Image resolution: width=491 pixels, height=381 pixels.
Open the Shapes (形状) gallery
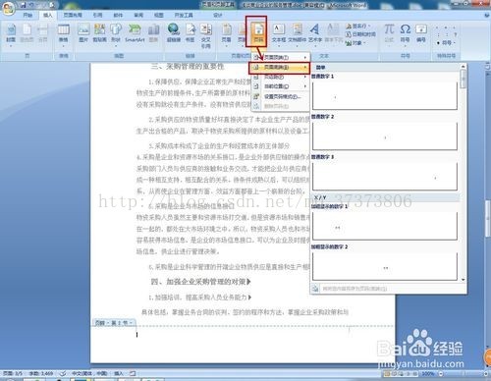pos(116,34)
